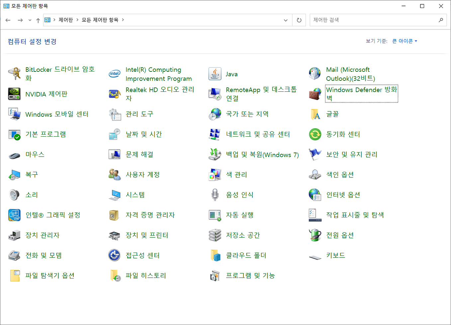Click the 파일 탐색기 옵션 link
The image size is (451, 325).
[x=50, y=275]
